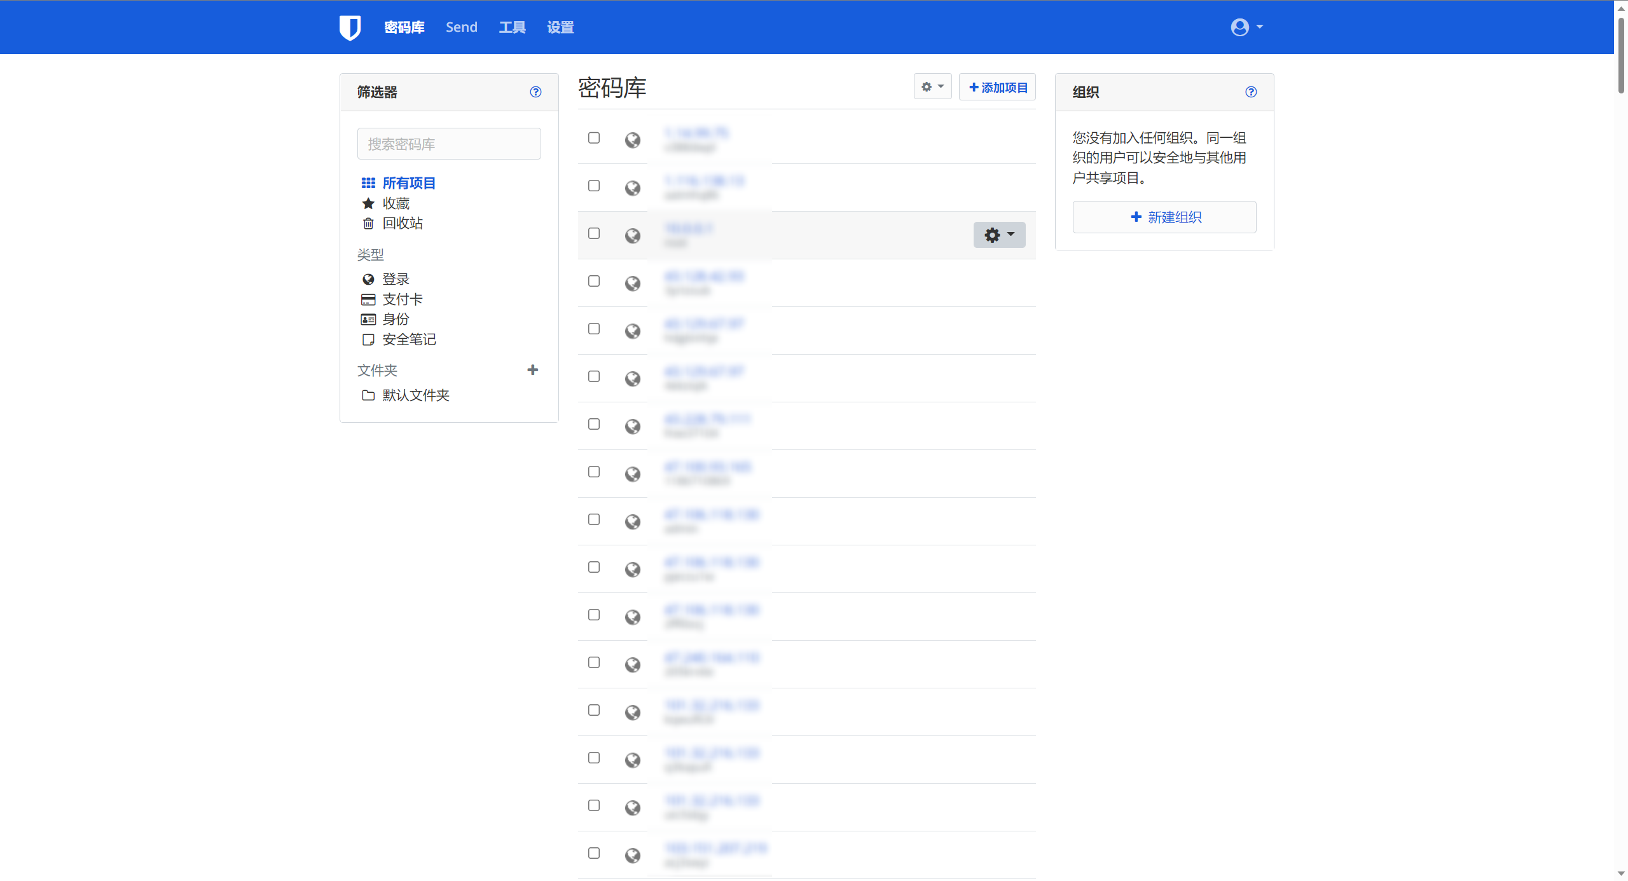Open the help icon on the 筛选器 panel
This screenshot has width=1628, height=881.
point(535,92)
